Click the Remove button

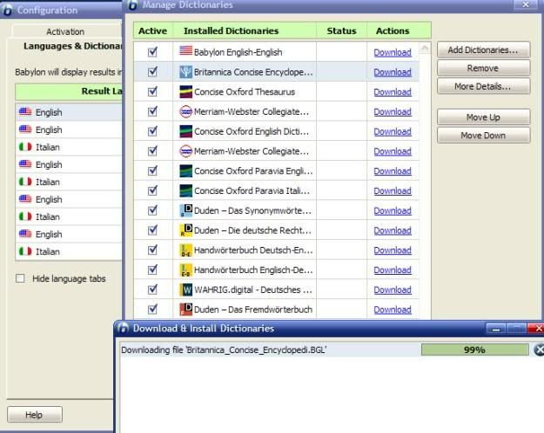483,69
